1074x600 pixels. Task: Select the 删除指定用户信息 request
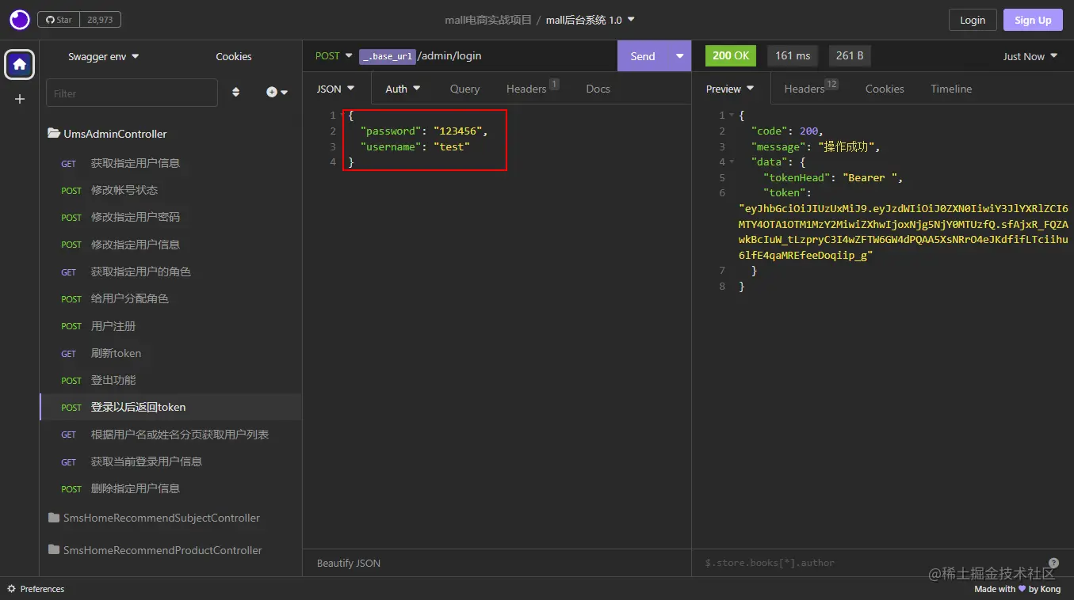click(170, 488)
